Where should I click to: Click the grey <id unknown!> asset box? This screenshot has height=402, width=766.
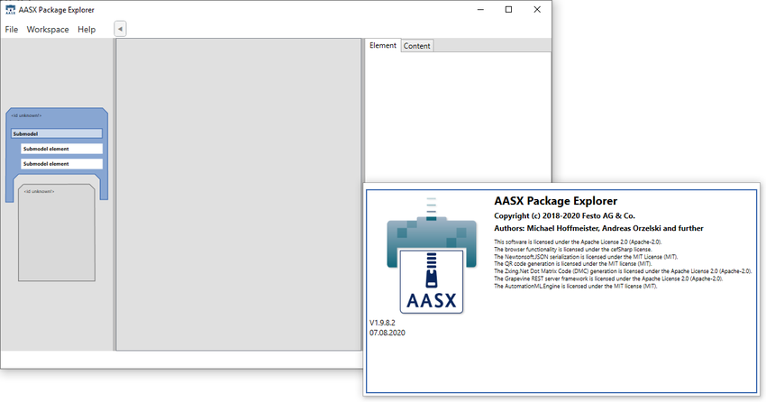pos(57,233)
